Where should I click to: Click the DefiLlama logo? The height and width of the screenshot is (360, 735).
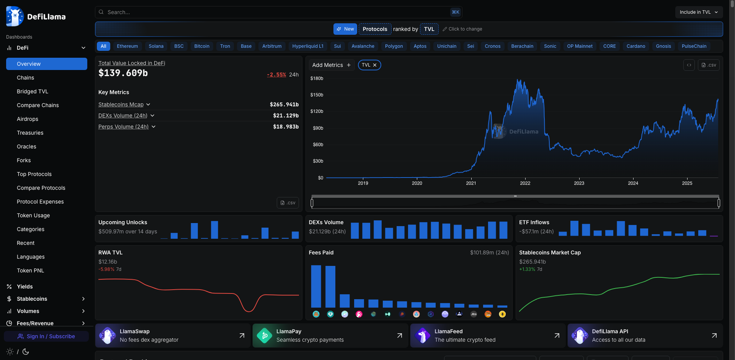click(x=36, y=17)
